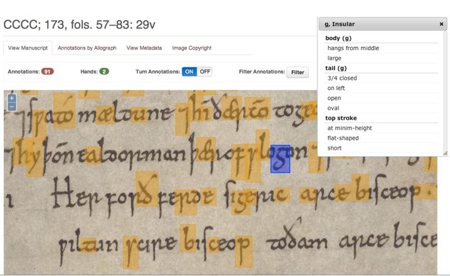This screenshot has width=450, height=276.
Task: Click the 'Filter Annotations:' label
Action: click(x=262, y=72)
